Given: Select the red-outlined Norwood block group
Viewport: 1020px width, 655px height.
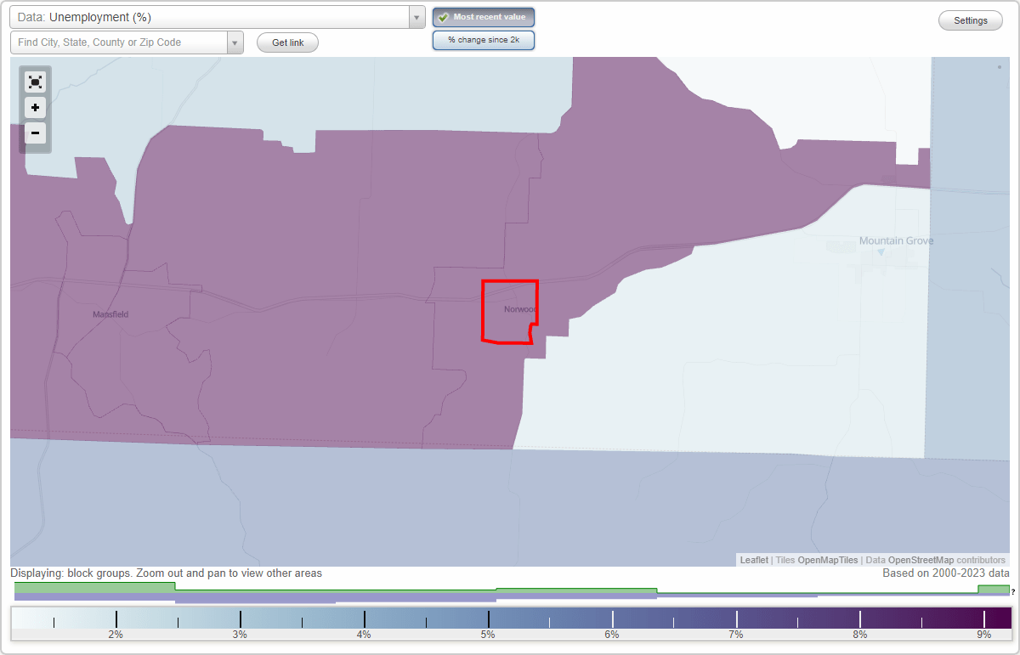Looking at the screenshot, I should [x=507, y=308].
